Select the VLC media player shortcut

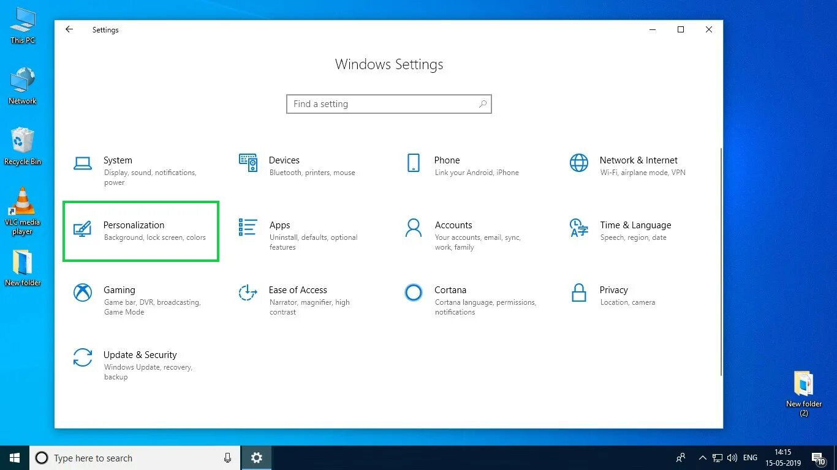tap(23, 211)
